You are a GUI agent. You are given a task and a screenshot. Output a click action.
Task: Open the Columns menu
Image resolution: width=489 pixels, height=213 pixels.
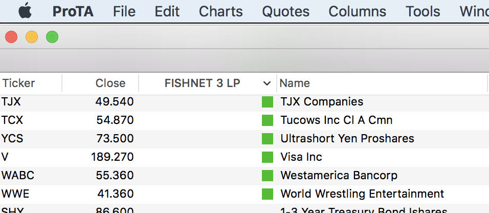(x=358, y=11)
